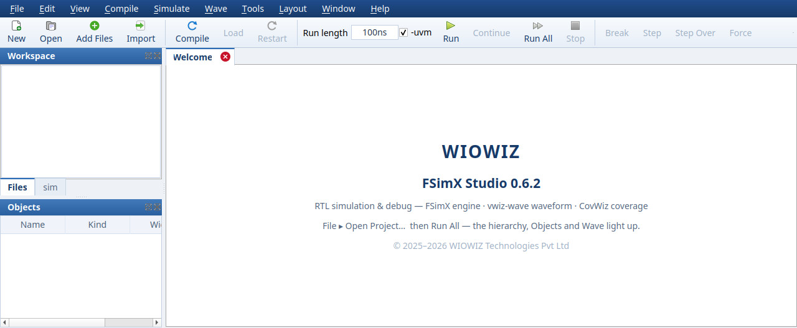797x328 pixels.
Task: Click the Load toolbar button
Action: (233, 33)
